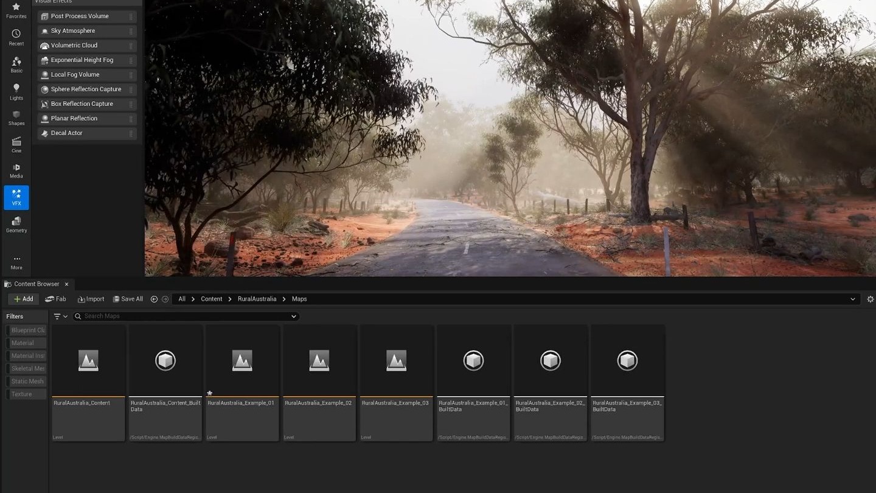Select the RuralAustralia_Example_02 level asset

pyautogui.click(x=319, y=383)
